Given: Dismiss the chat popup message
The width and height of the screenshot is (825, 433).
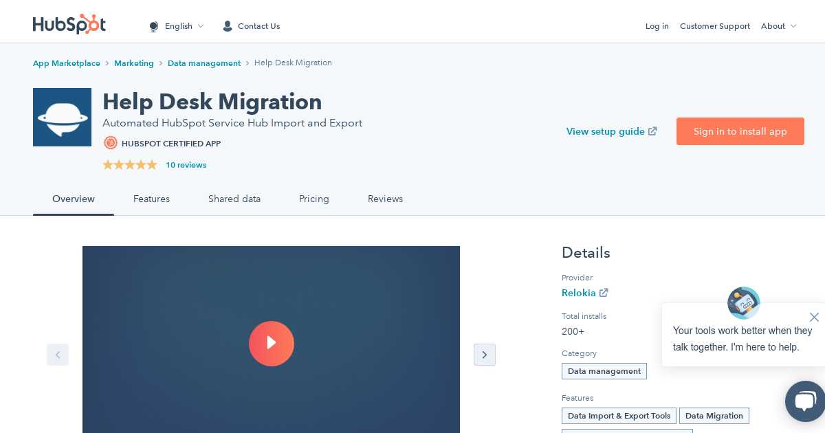Looking at the screenshot, I should click(814, 317).
